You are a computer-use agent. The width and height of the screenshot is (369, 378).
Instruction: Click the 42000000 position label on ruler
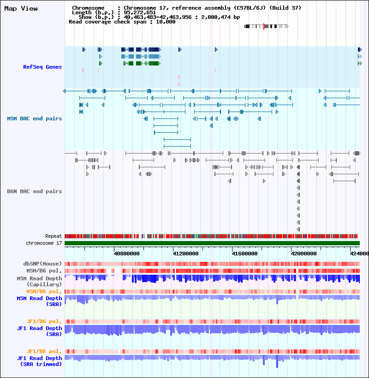coord(304,254)
